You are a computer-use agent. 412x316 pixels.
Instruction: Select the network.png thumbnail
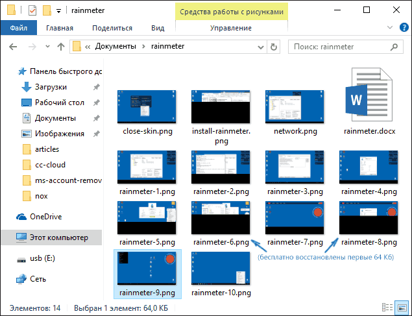(295, 106)
